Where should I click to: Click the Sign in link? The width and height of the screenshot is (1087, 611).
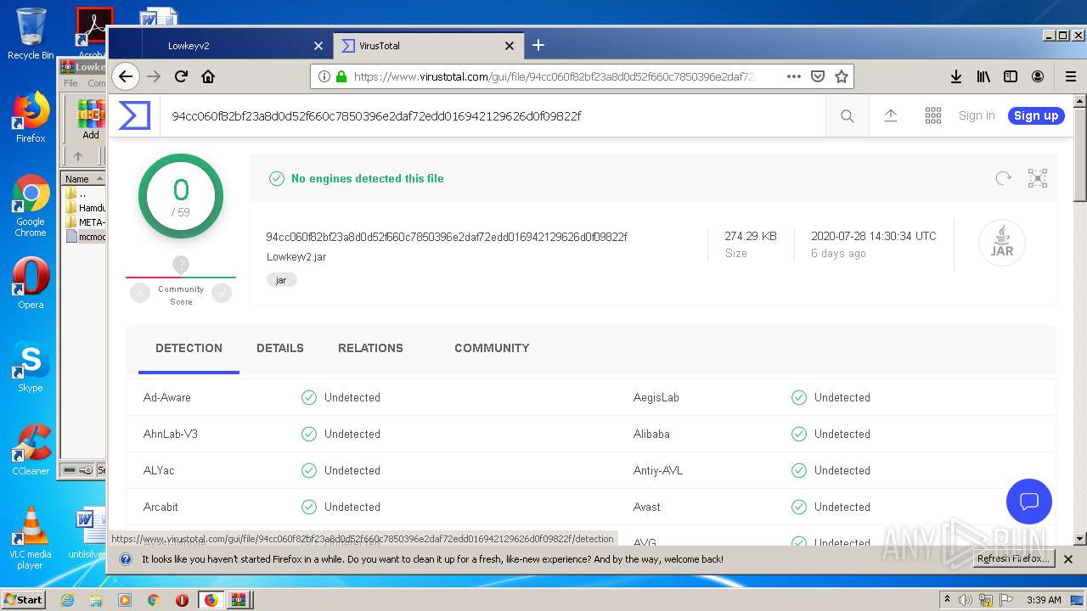[977, 115]
